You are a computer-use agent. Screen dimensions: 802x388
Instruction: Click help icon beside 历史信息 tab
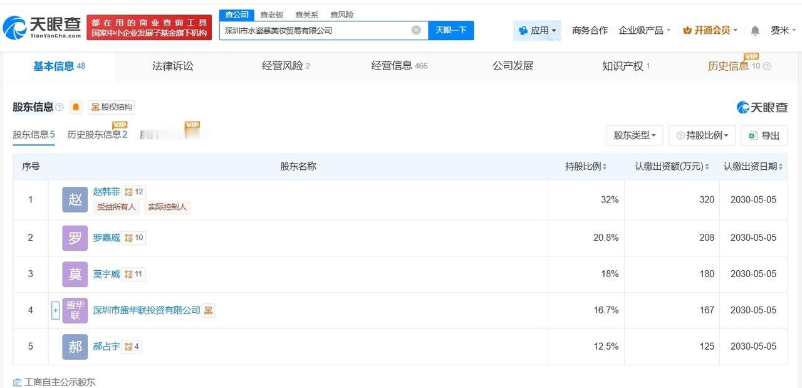point(767,66)
